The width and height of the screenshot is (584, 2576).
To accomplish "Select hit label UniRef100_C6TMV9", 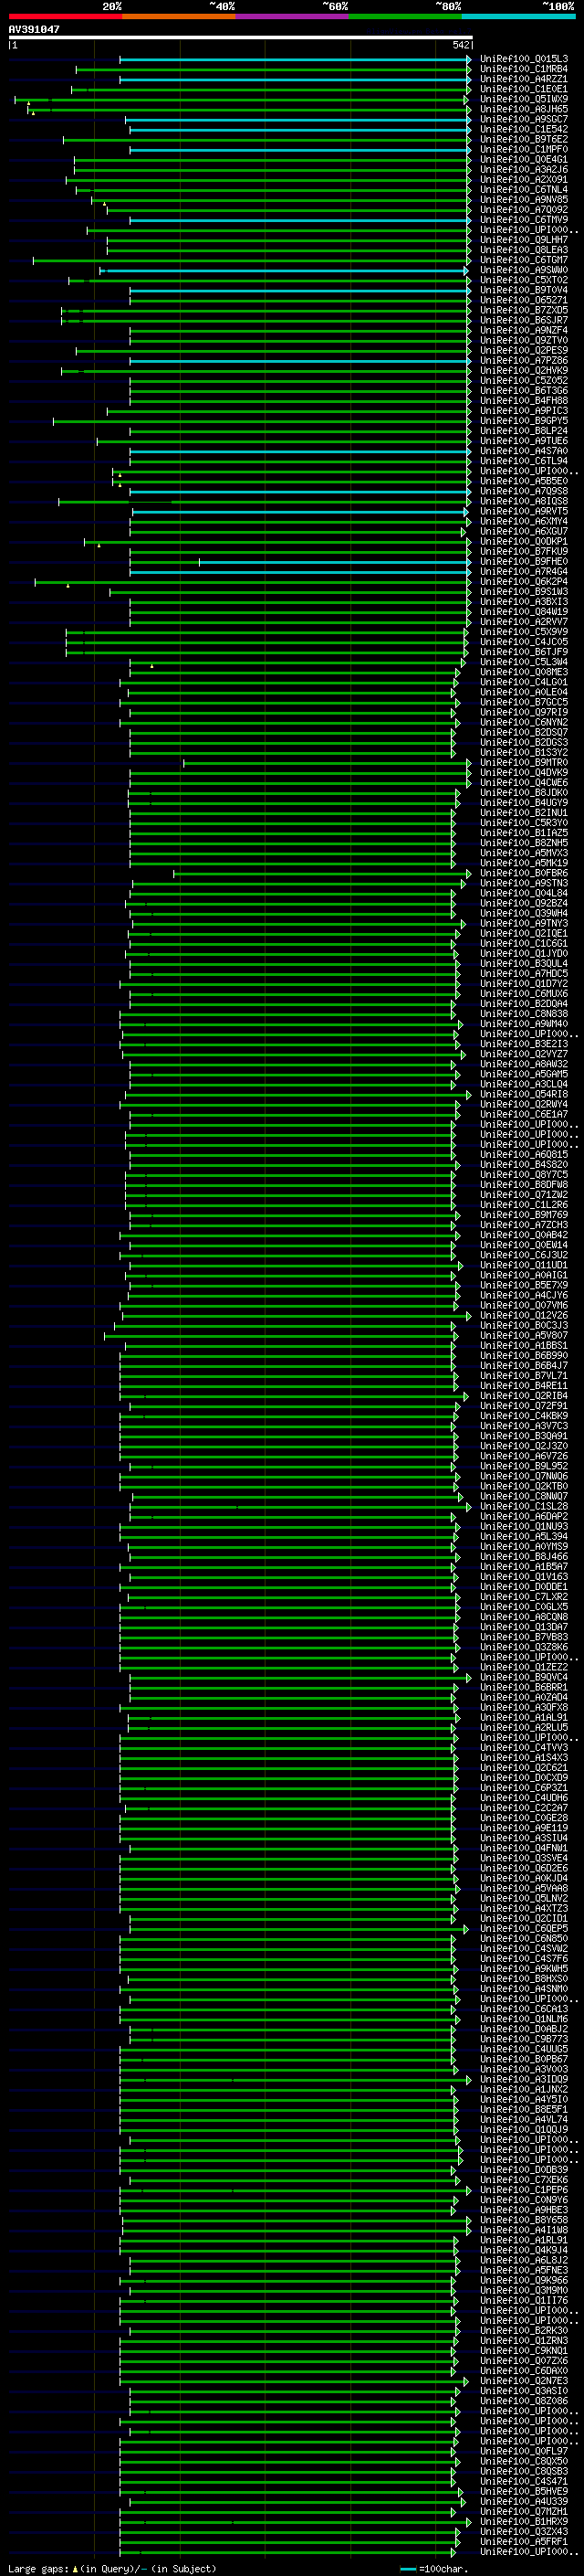I will (x=523, y=220).
